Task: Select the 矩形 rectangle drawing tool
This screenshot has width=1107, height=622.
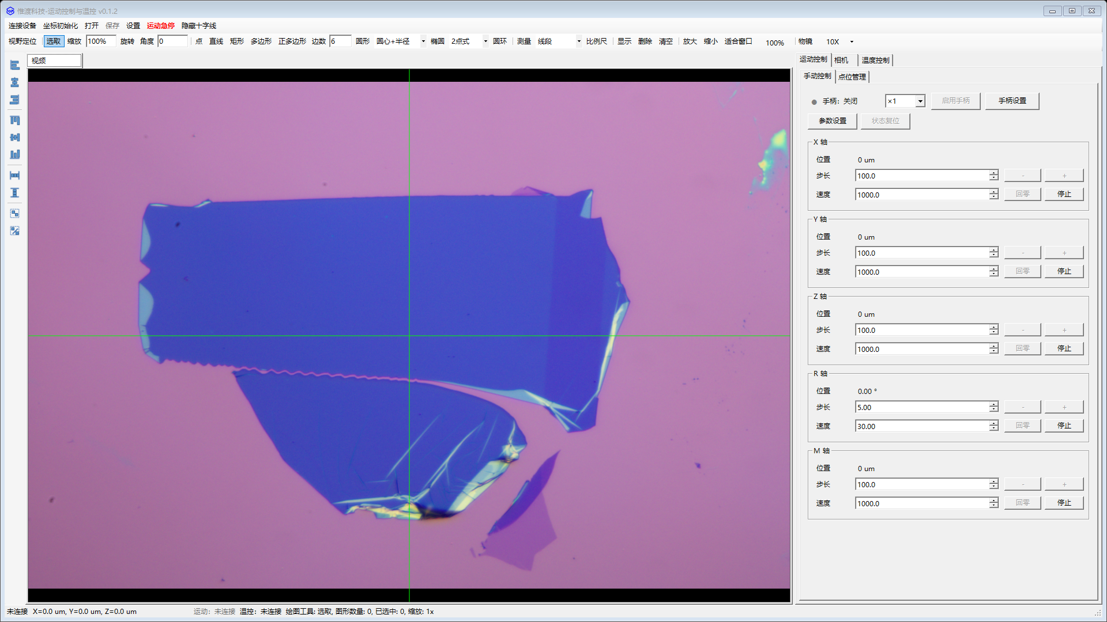Action: click(237, 41)
